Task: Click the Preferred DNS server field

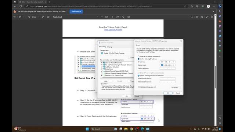Action: coord(167,78)
